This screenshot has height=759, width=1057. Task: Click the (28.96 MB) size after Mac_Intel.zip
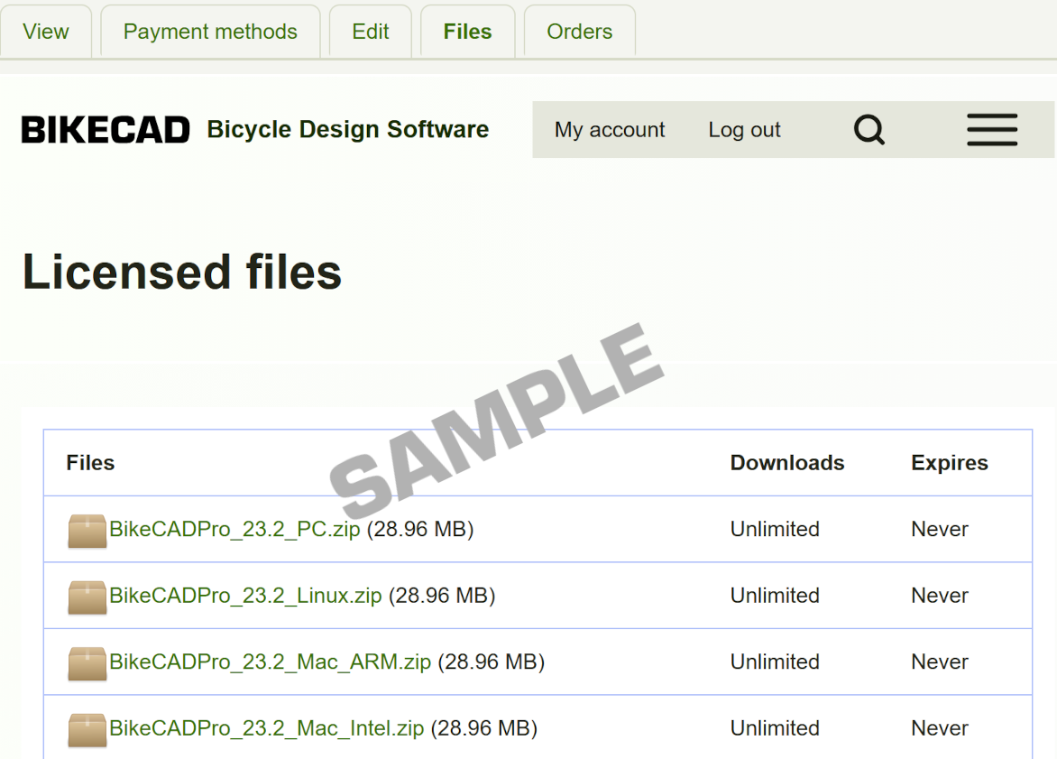point(484,728)
